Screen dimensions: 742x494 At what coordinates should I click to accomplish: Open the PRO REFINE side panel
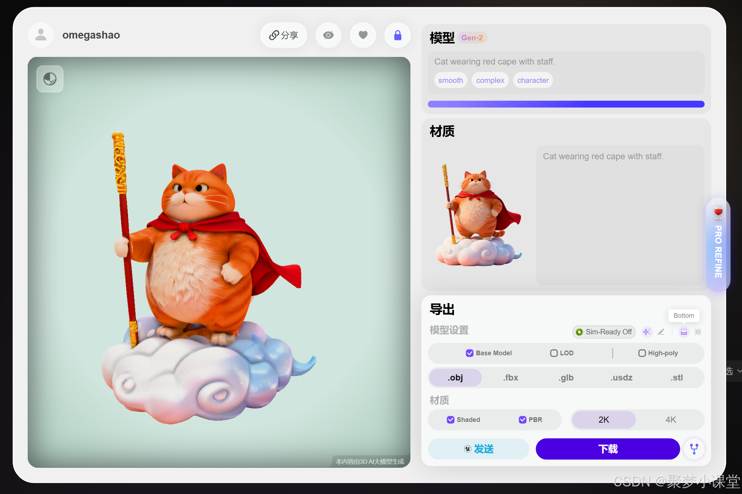(718, 245)
